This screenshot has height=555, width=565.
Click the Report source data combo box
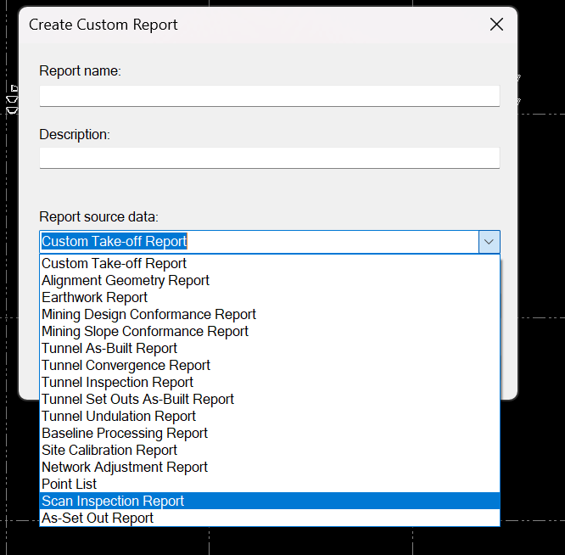[x=260, y=242]
